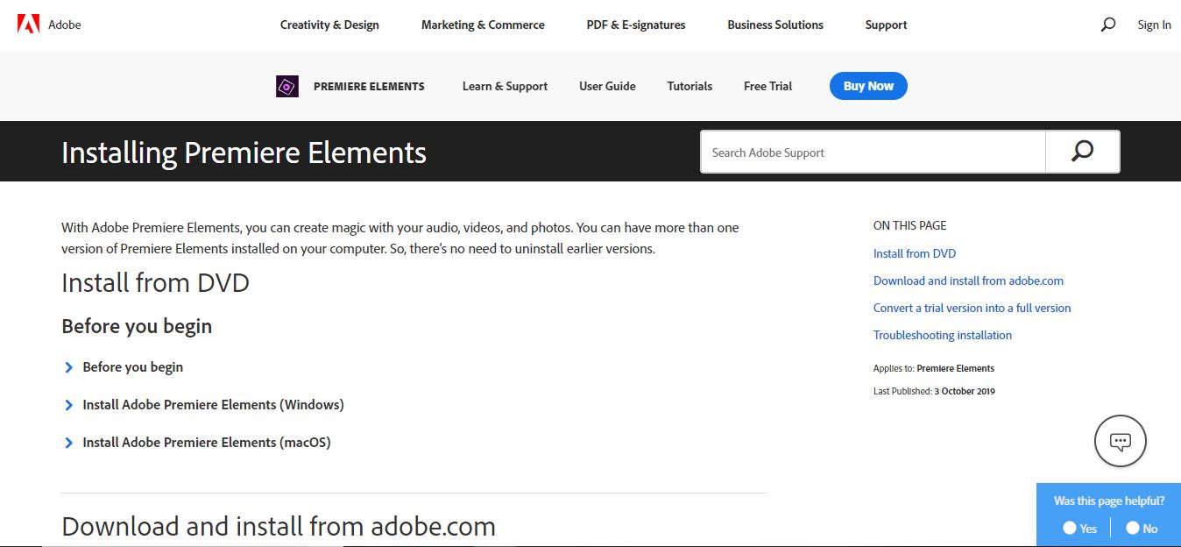Open the Creativity & Design menu
The width and height of the screenshot is (1181, 547).
[329, 25]
